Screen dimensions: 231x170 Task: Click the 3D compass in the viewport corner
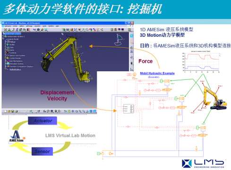pyautogui.click(x=119, y=39)
